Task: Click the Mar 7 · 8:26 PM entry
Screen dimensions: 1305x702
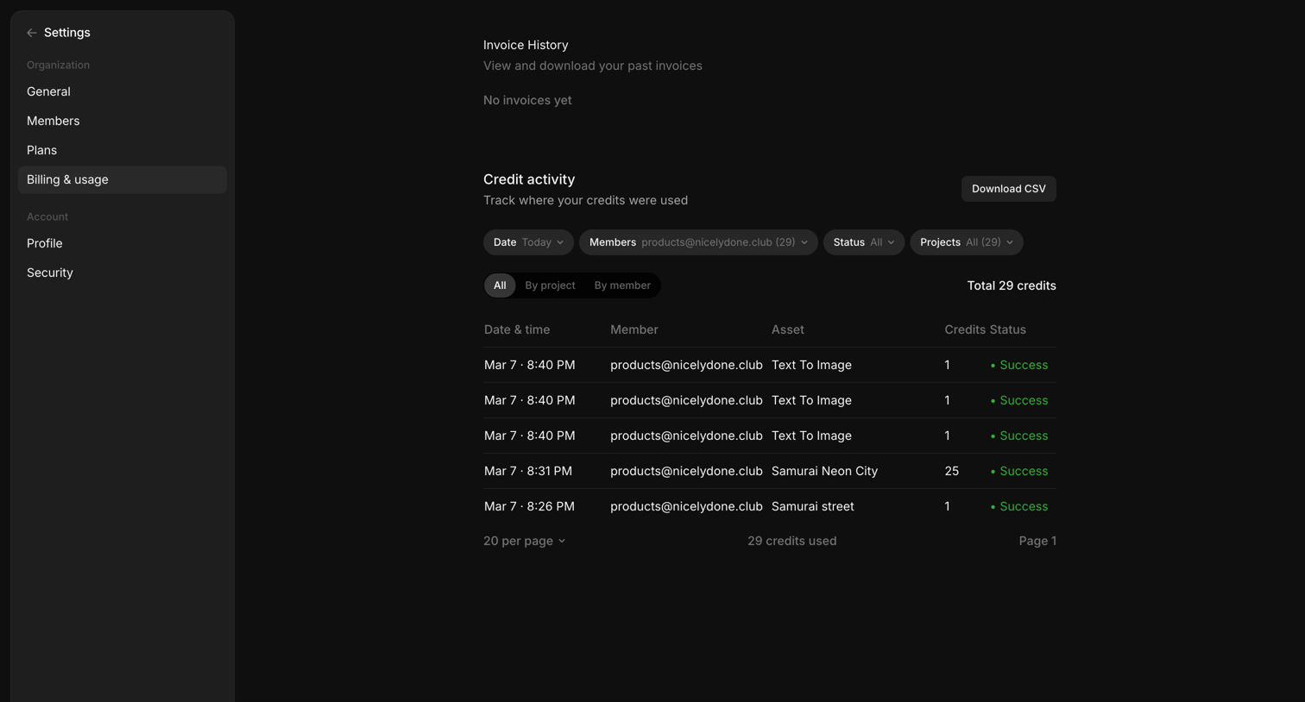Action: [529, 506]
